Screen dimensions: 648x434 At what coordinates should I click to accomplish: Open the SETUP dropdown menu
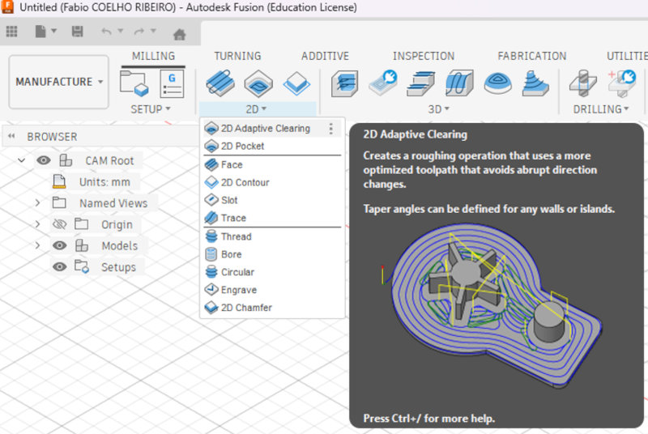click(x=151, y=109)
